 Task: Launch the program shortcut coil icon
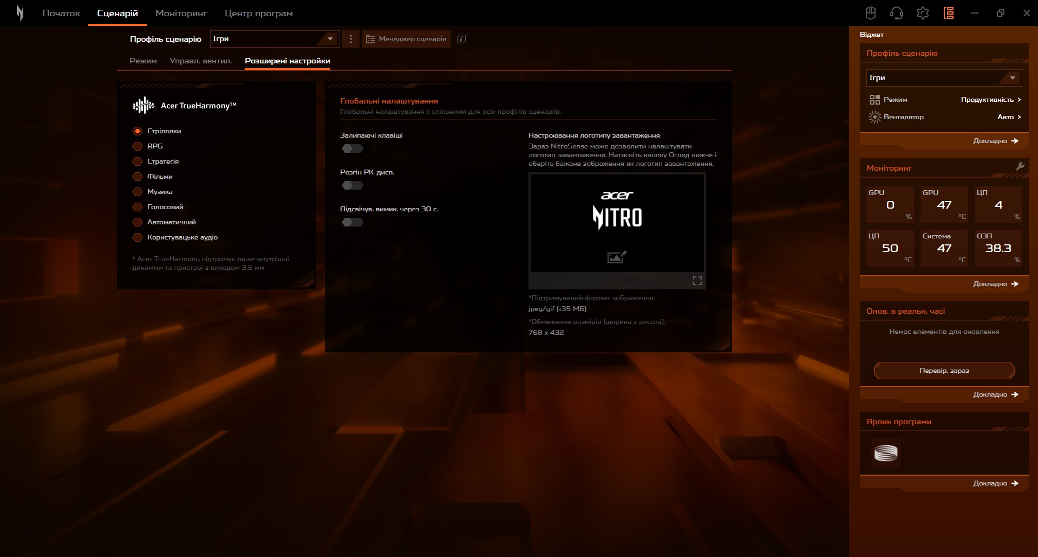[x=886, y=453]
